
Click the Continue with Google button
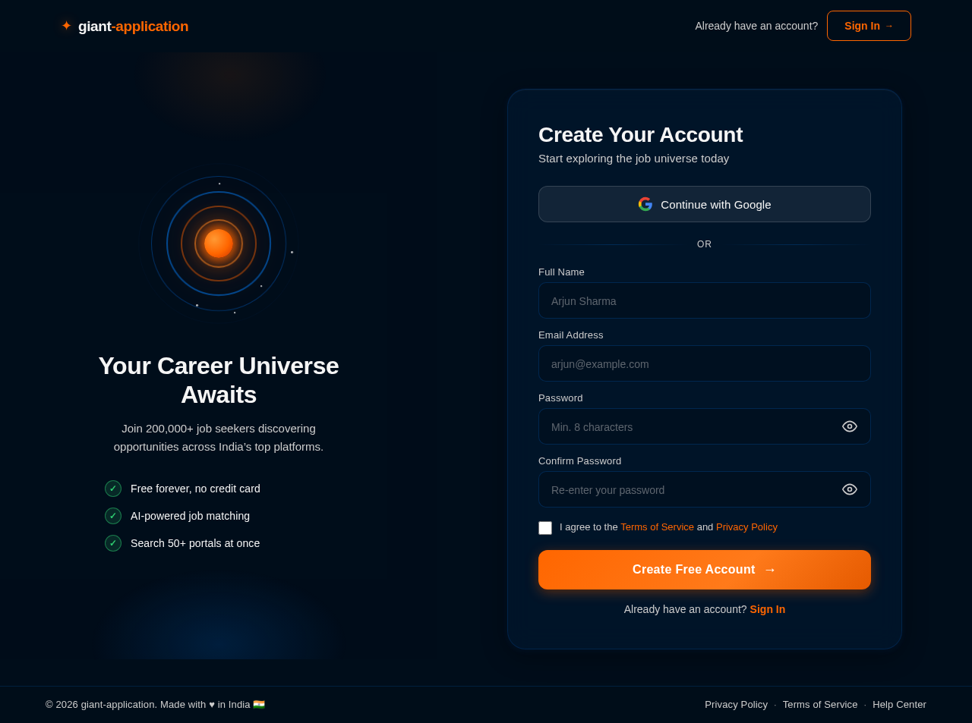(x=704, y=203)
